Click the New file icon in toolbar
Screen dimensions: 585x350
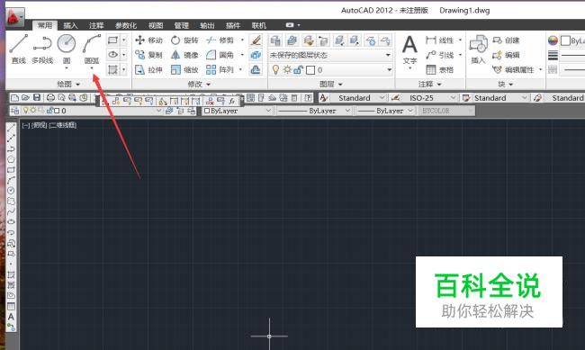point(14,98)
